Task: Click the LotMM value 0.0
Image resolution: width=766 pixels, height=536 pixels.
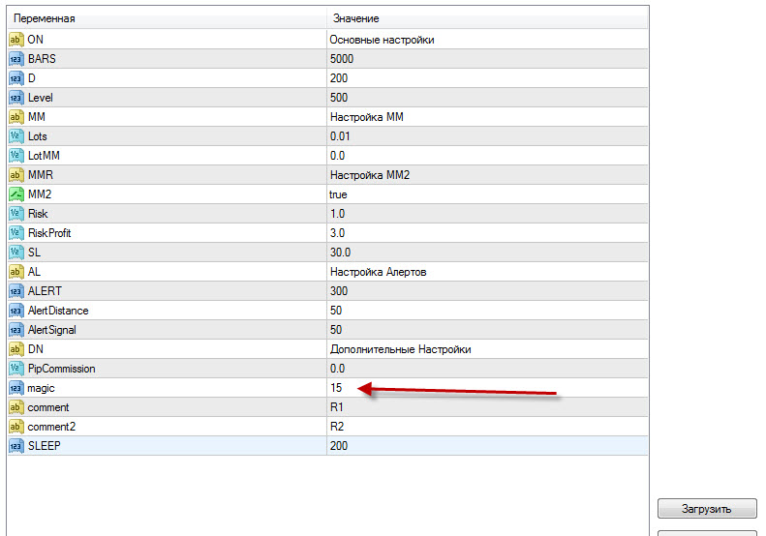Action: click(x=337, y=156)
